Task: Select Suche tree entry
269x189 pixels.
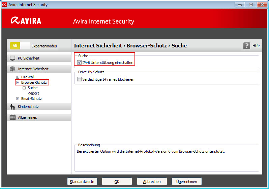Action: (33, 88)
